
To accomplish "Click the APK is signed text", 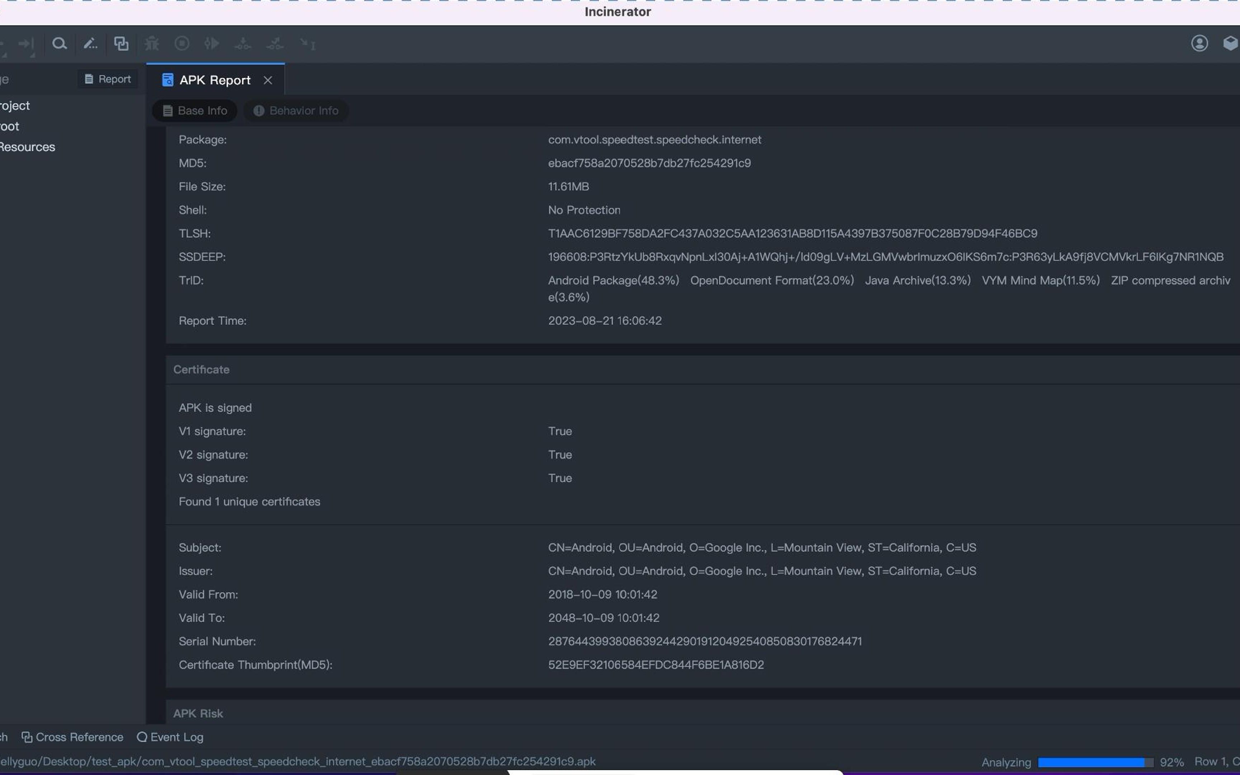I will coord(215,408).
